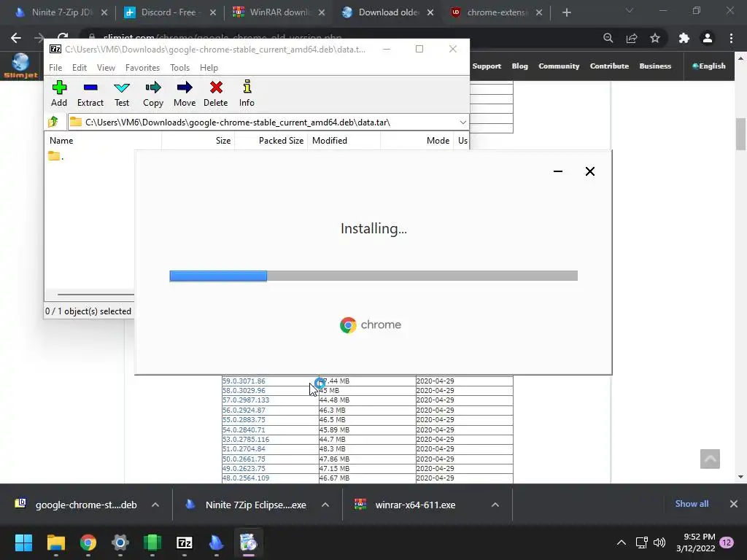The image size is (747, 560).
Task: Open the tab search chevron
Action: pos(630,10)
